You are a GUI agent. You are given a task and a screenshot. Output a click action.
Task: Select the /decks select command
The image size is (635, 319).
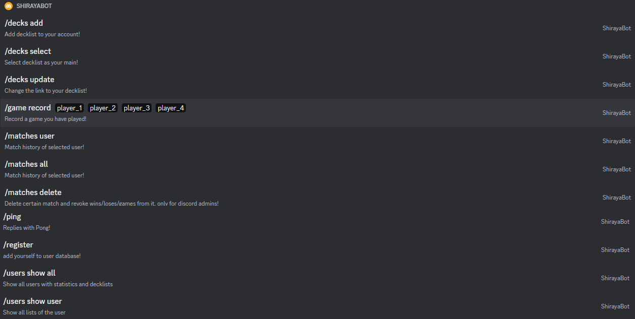pyautogui.click(x=28, y=51)
